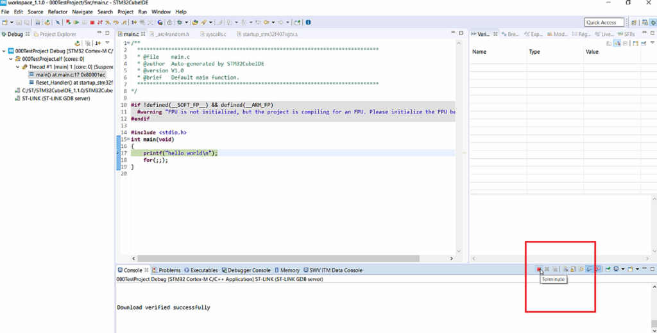Click Remove All Terminated Launches in Debug view
657x333 pixels.
click(87, 43)
